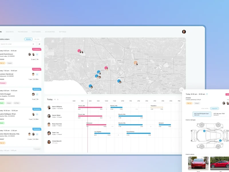The image size is (229, 172).
Task: Open the Left exterior photo thumbnail
Action: [220, 163]
